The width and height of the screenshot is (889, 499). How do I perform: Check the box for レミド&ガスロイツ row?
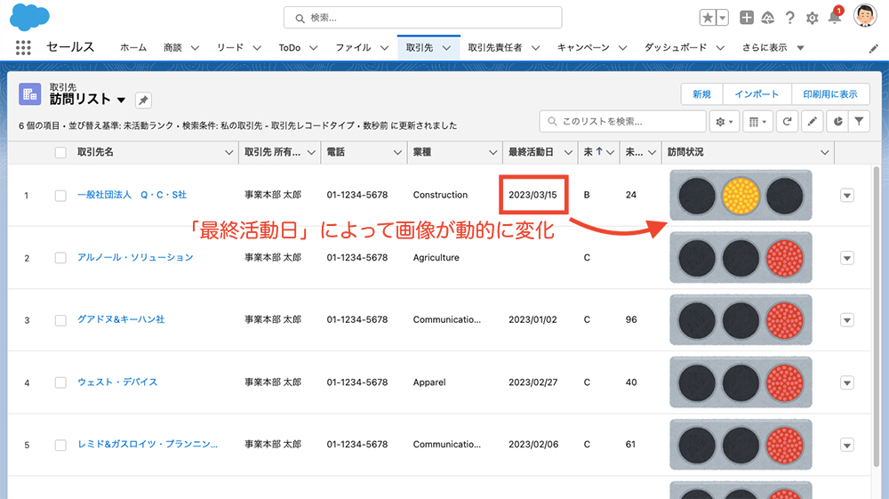(60, 445)
